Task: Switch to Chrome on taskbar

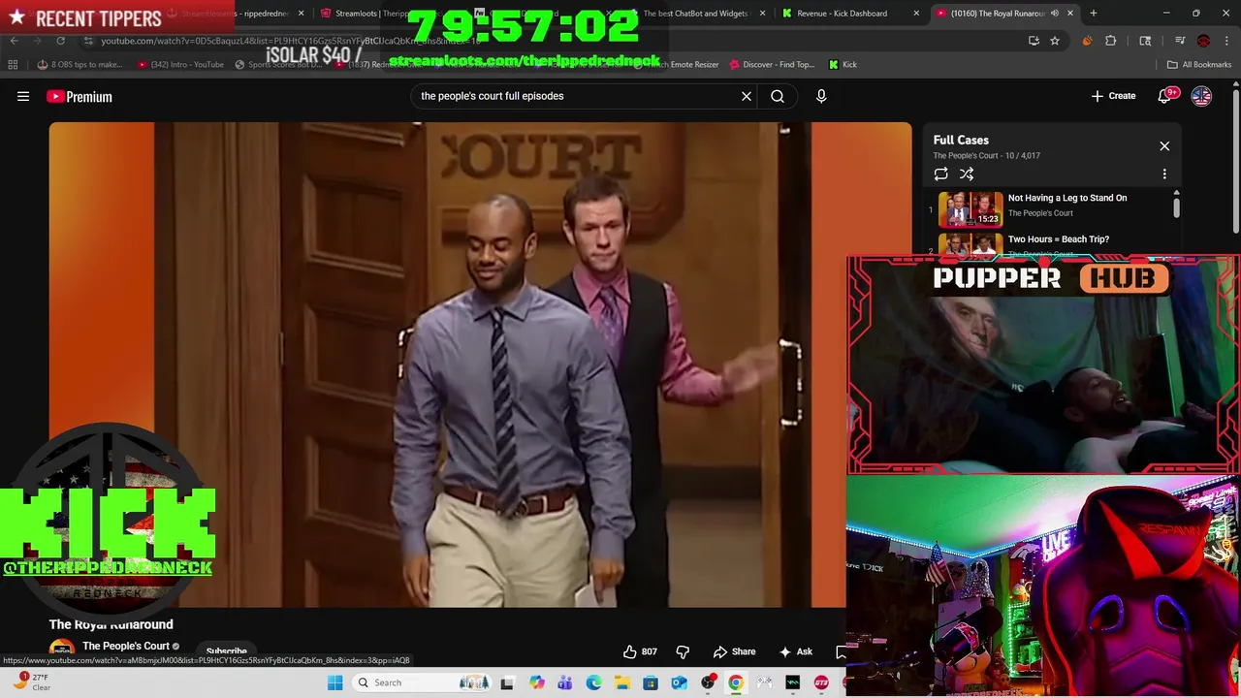Action: point(736,682)
